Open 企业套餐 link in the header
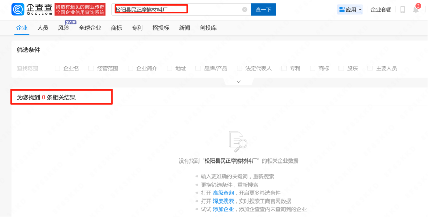This screenshot has width=428, height=217. [381, 10]
